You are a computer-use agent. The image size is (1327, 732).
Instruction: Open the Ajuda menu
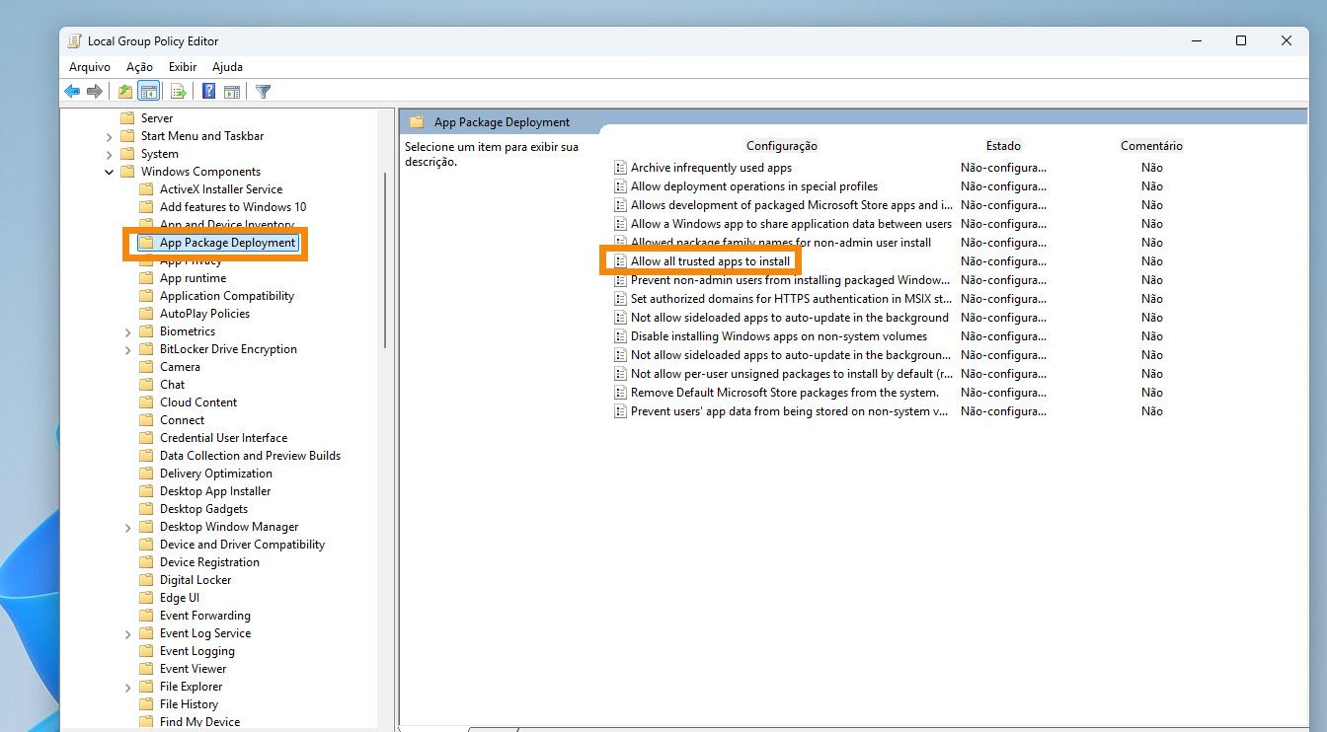227,67
